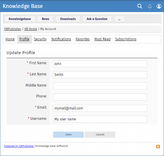Open the search magnifier icon
This screenshot has height=156, width=164.
[x=140, y=6]
